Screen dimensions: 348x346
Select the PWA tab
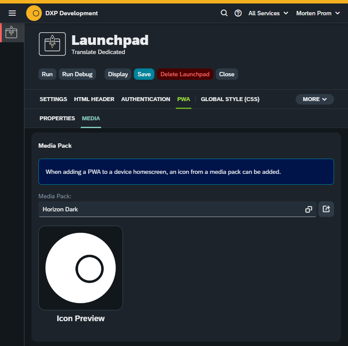click(x=184, y=99)
